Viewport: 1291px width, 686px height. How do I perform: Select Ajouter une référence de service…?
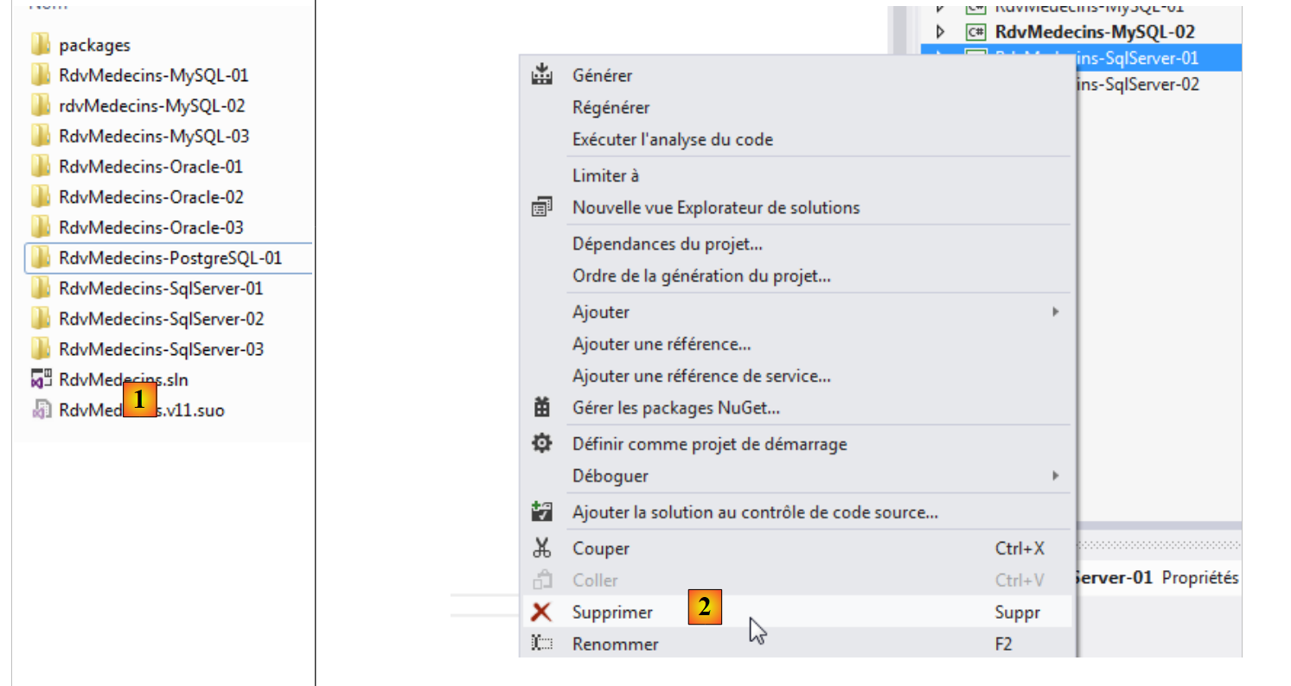[x=700, y=376]
